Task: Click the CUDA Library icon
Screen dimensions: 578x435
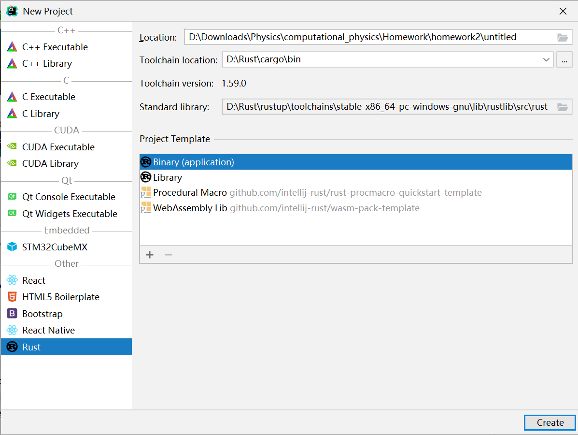Action: coord(12,163)
